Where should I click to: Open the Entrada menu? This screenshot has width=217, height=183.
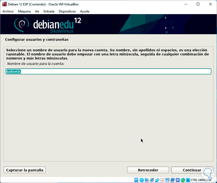pyautogui.click(x=49, y=11)
